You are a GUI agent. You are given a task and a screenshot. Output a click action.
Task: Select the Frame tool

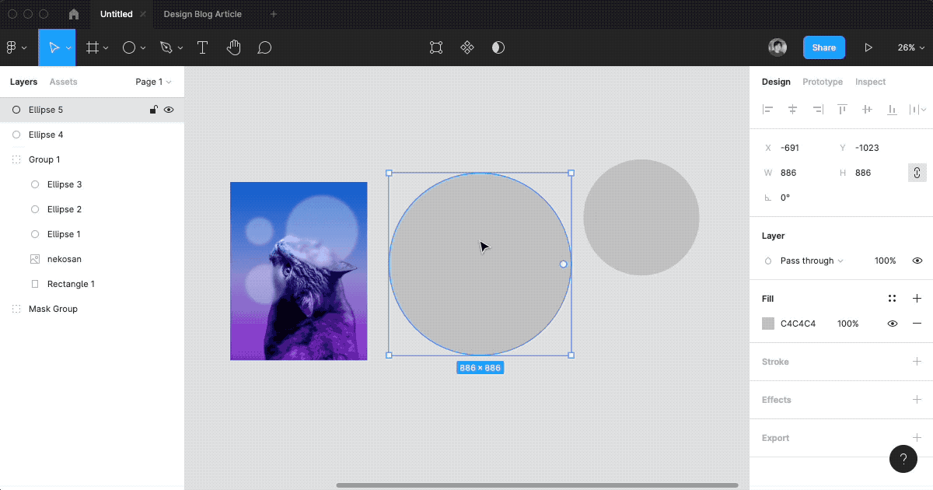tap(93, 47)
